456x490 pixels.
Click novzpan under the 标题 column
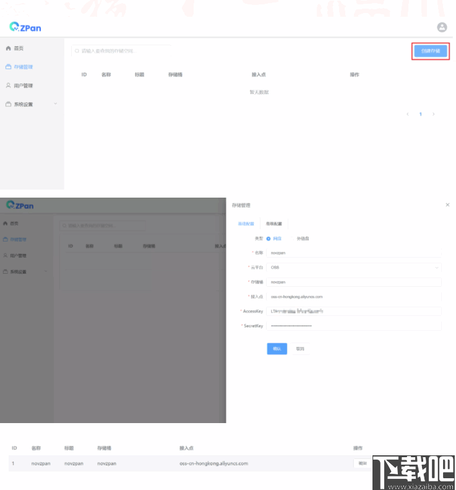coord(74,463)
